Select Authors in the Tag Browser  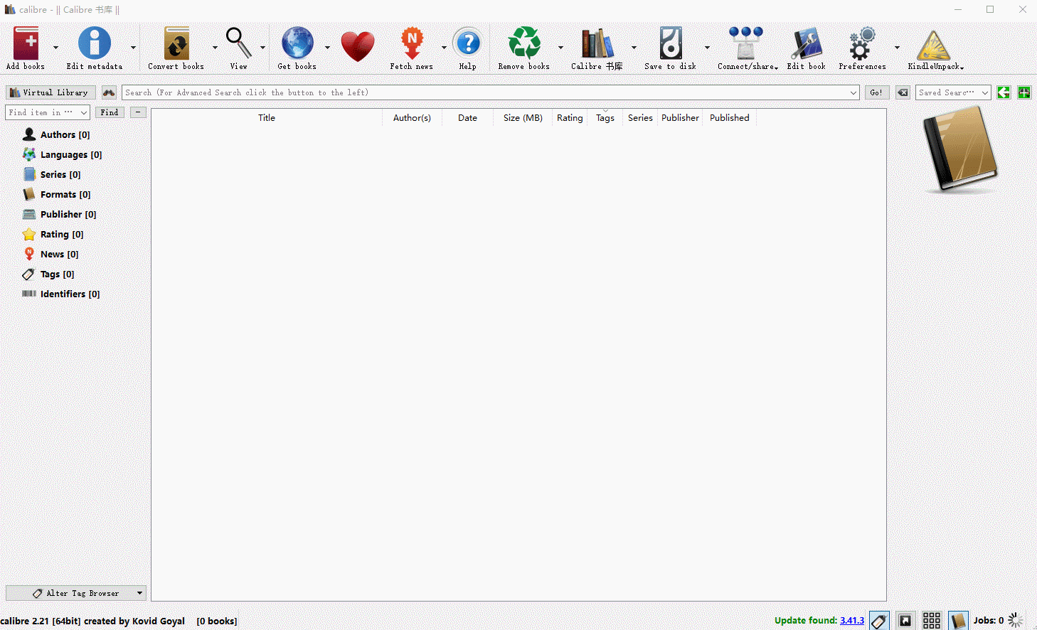tap(64, 134)
